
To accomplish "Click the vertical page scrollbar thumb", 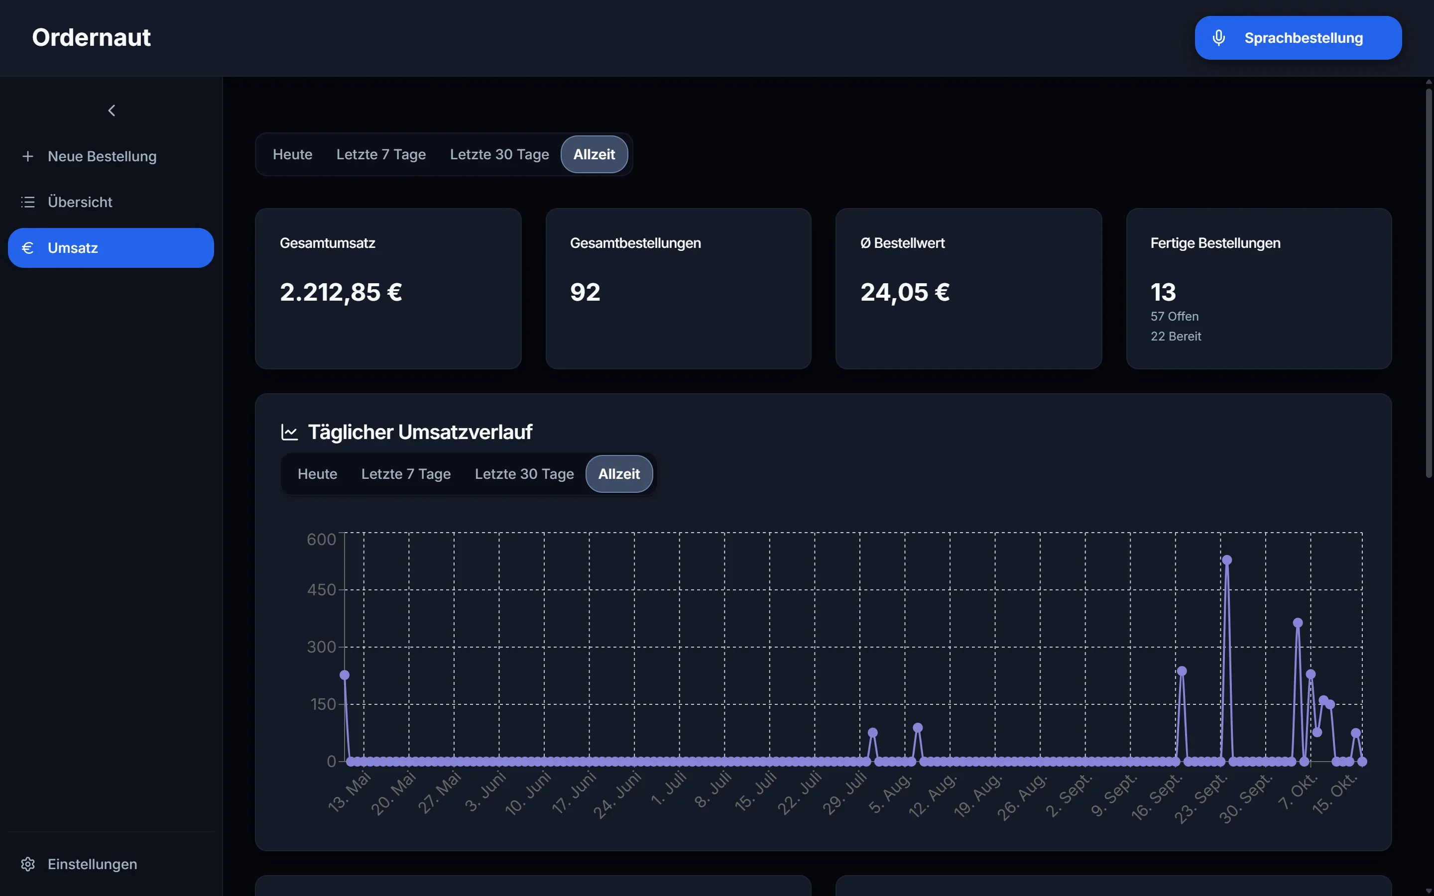I will (x=1428, y=283).
